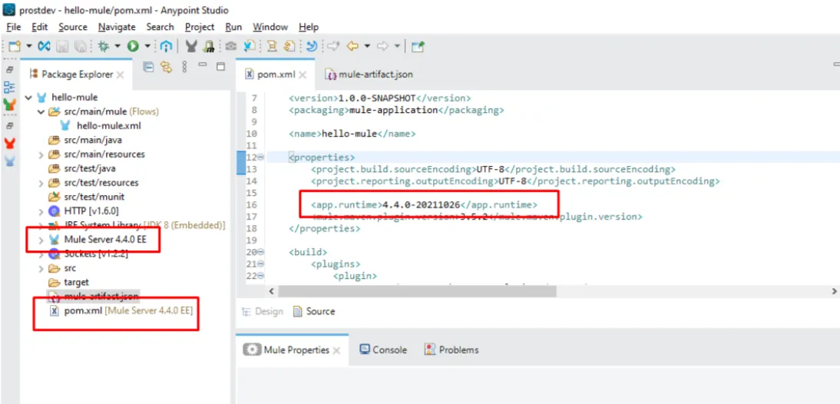Open the Project menu
840x404 pixels.
coord(200,27)
